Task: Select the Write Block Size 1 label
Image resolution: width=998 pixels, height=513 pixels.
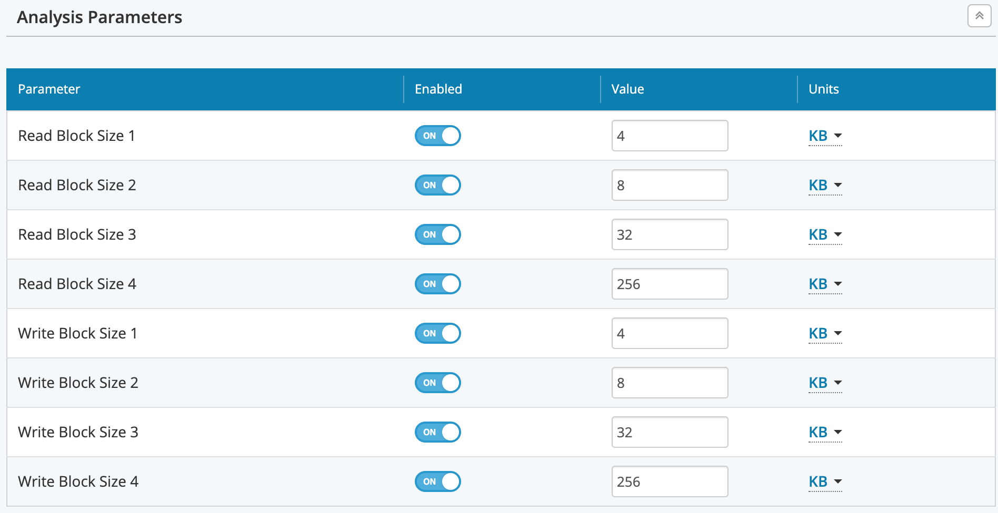Action: [x=78, y=333]
